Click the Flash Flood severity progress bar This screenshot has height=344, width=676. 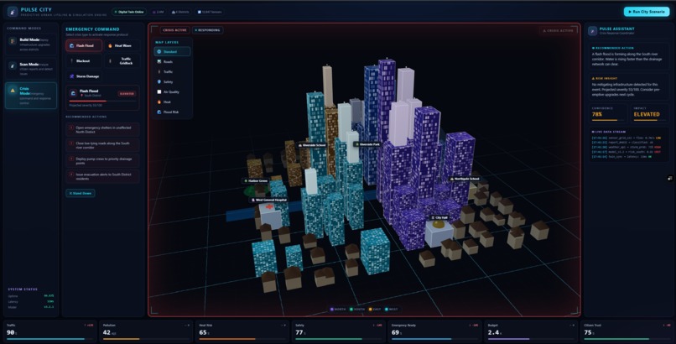102,102
